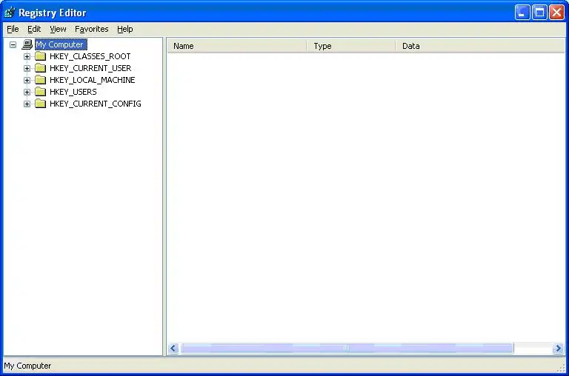Click the horizontal scrollbar thumb
Viewport: 569px width, 376px height.
[x=346, y=349]
